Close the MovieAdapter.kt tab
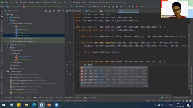The image size is (193, 108). (x=138, y=11)
